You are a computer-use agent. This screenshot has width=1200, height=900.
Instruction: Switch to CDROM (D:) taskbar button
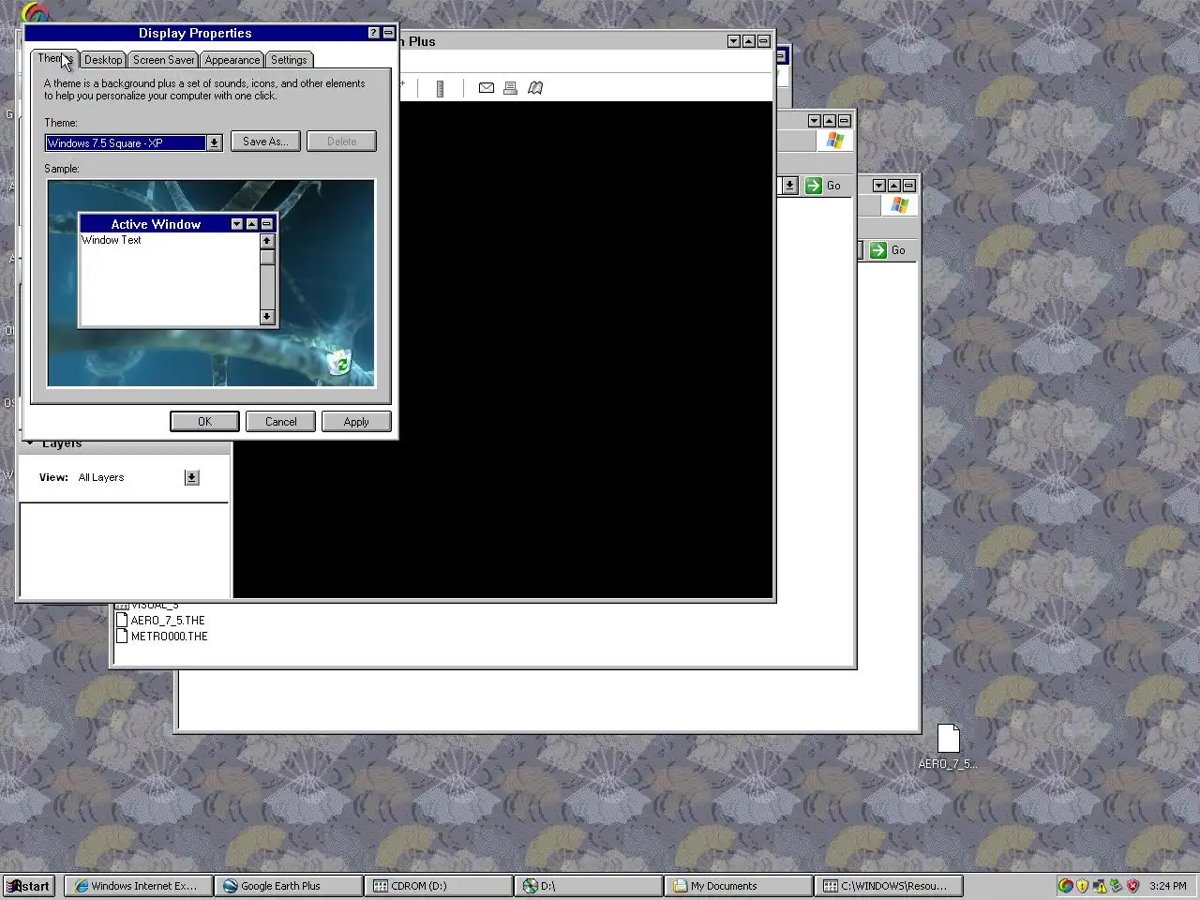point(439,886)
